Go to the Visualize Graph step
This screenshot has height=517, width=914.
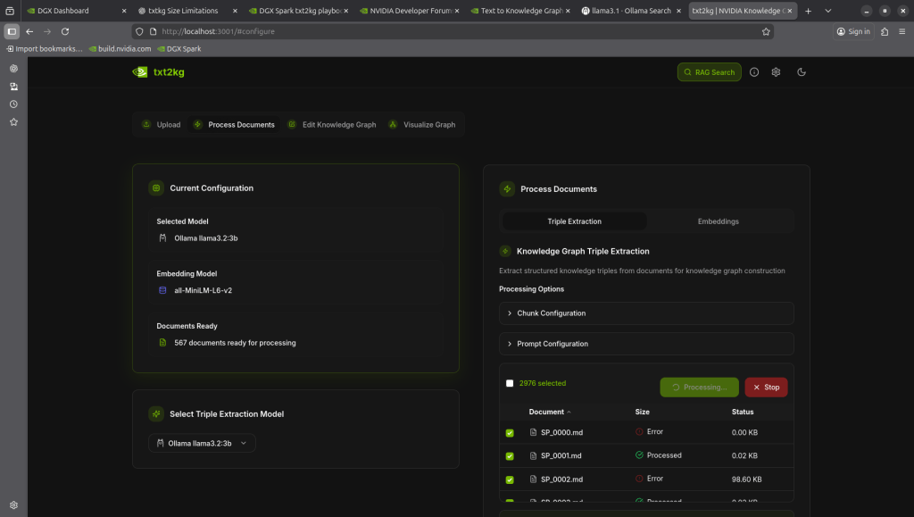[422, 125]
